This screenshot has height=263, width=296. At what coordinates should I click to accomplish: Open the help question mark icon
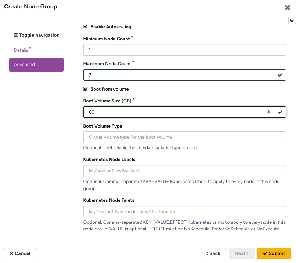point(292,21)
